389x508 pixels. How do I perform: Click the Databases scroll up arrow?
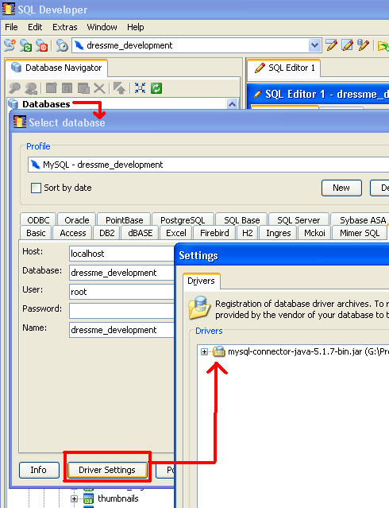click(232, 104)
